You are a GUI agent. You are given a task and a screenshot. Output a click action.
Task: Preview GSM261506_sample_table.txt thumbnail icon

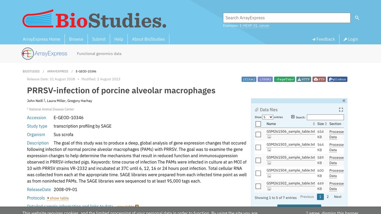pos(269,137)
